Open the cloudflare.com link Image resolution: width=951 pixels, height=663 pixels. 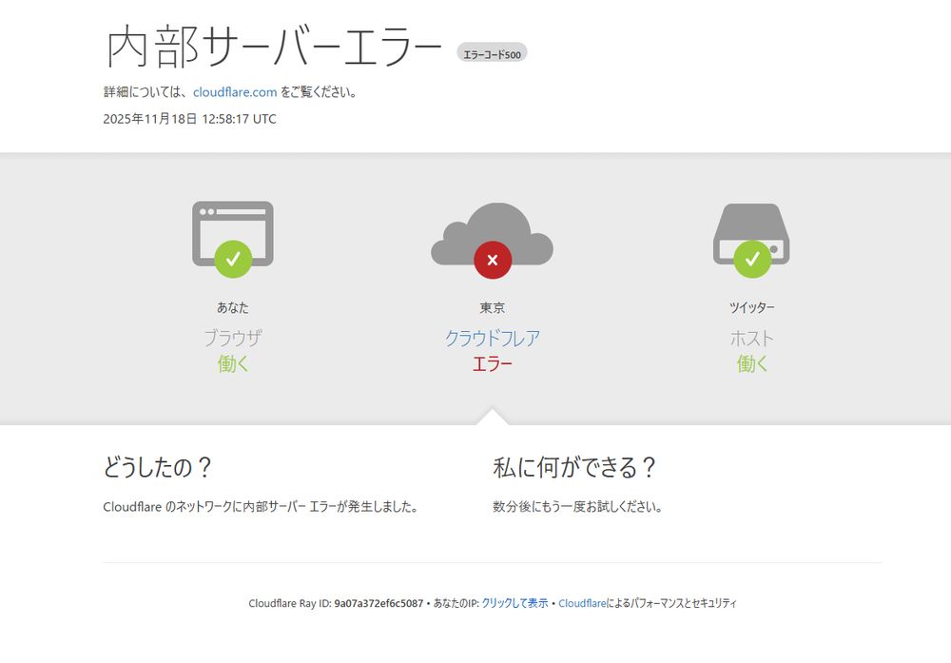point(235,92)
